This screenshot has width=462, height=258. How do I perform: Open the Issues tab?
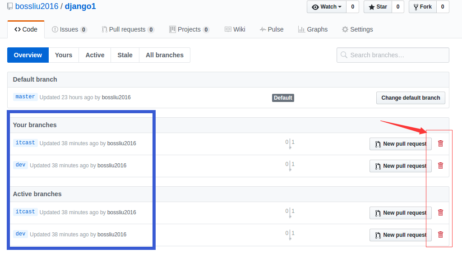pyautogui.click(x=69, y=29)
